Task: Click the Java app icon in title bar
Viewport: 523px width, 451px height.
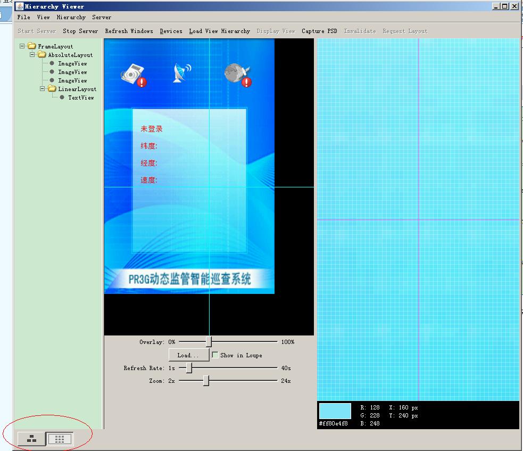Action: point(20,6)
